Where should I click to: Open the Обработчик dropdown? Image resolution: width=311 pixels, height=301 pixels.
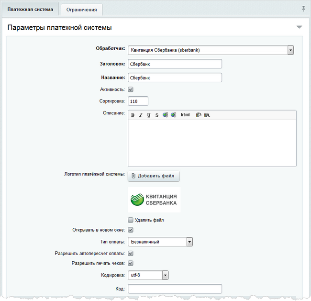tap(211, 50)
